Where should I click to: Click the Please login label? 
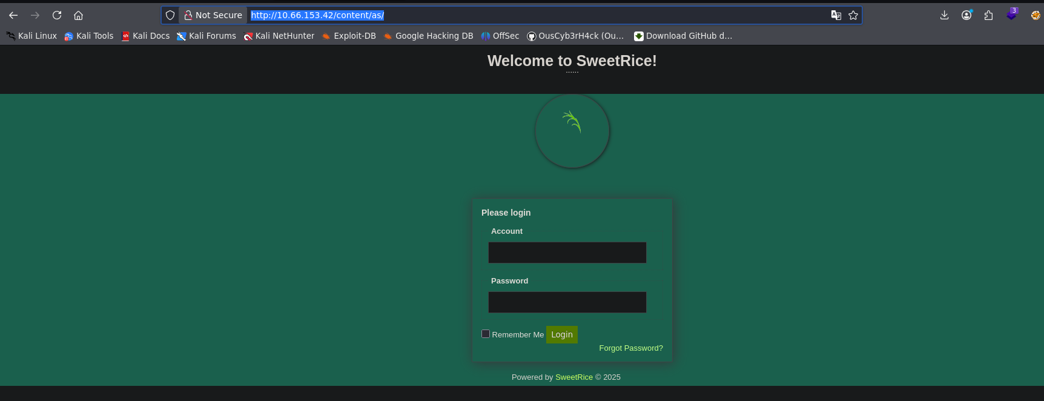tap(506, 213)
